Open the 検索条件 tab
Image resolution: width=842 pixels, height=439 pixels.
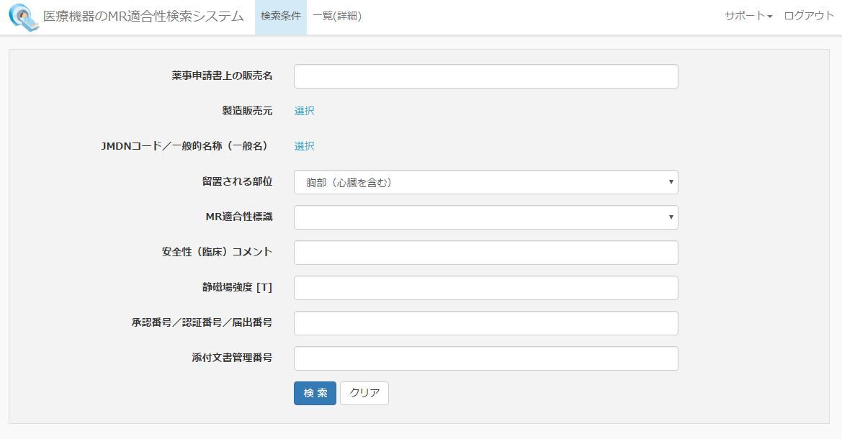pos(281,17)
